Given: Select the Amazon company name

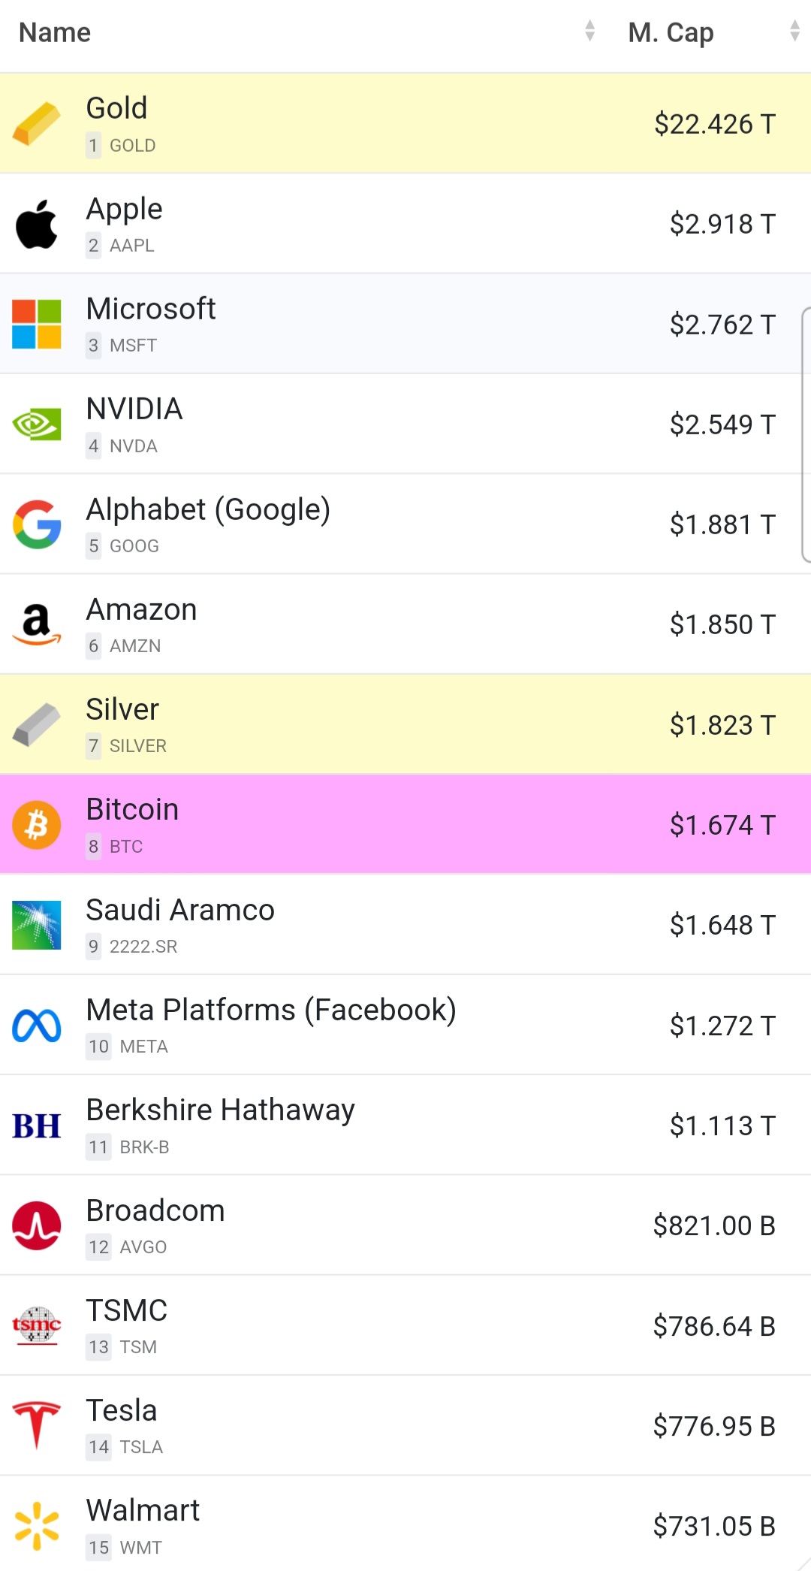Looking at the screenshot, I should (x=141, y=609).
